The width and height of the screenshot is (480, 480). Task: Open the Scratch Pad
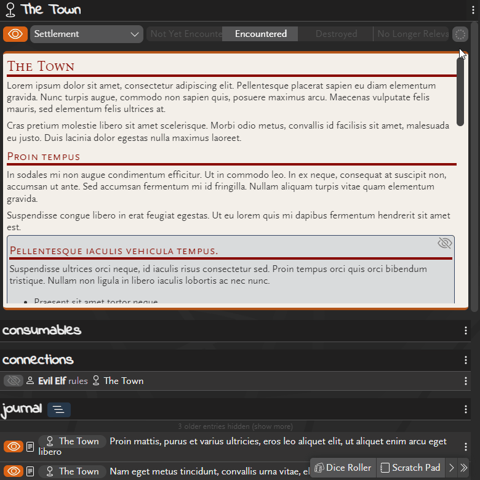410,468
